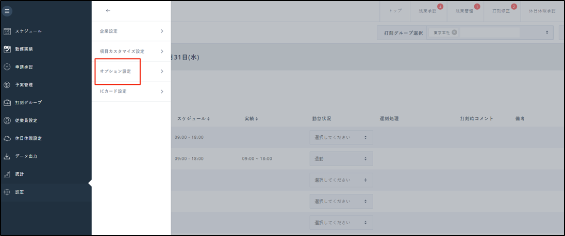Select the 勤務実績 checkmark calendar icon
The image size is (565, 236).
pos(7,49)
